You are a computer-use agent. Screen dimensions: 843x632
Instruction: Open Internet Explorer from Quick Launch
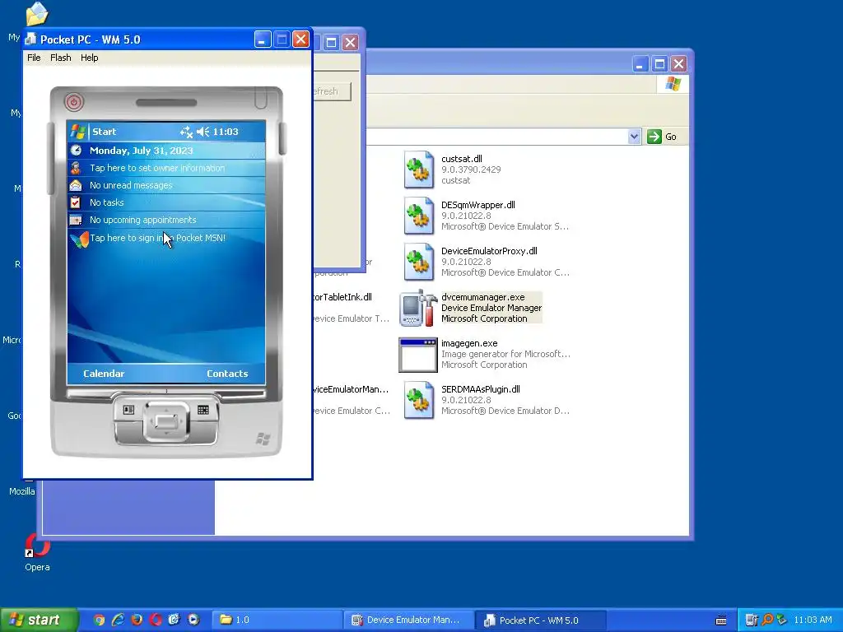coord(118,620)
